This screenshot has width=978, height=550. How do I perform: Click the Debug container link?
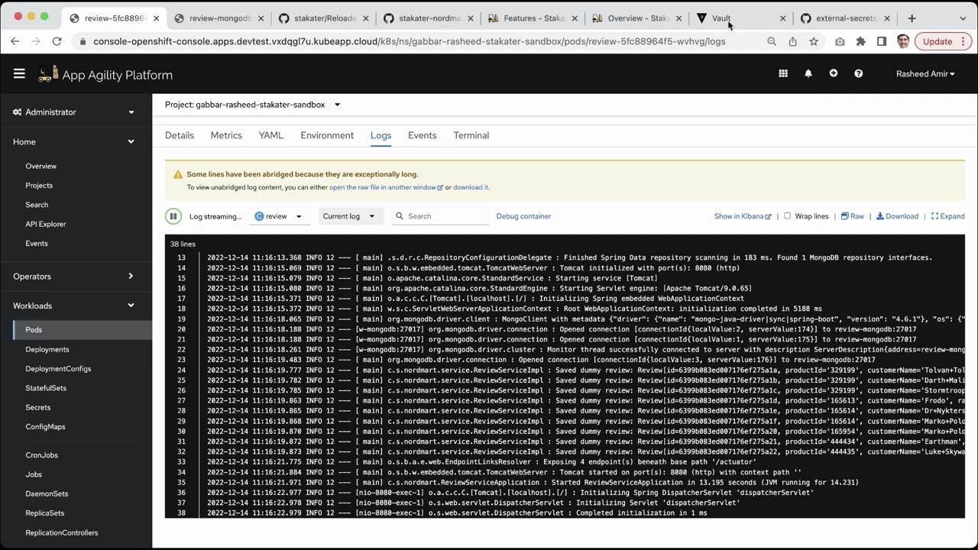[x=523, y=216]
